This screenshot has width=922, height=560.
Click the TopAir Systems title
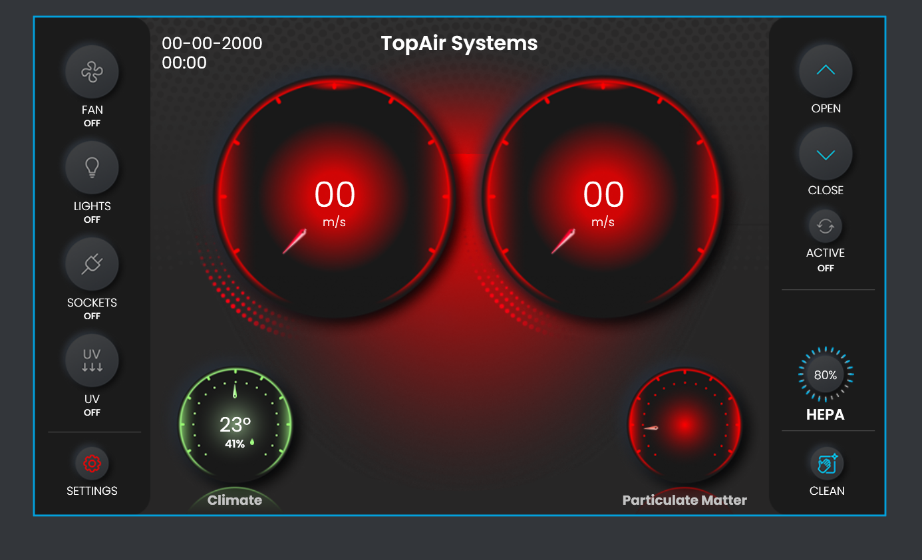(x=459, y=43)
